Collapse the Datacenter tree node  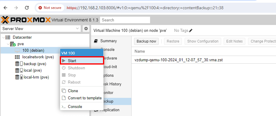(4, 37)
